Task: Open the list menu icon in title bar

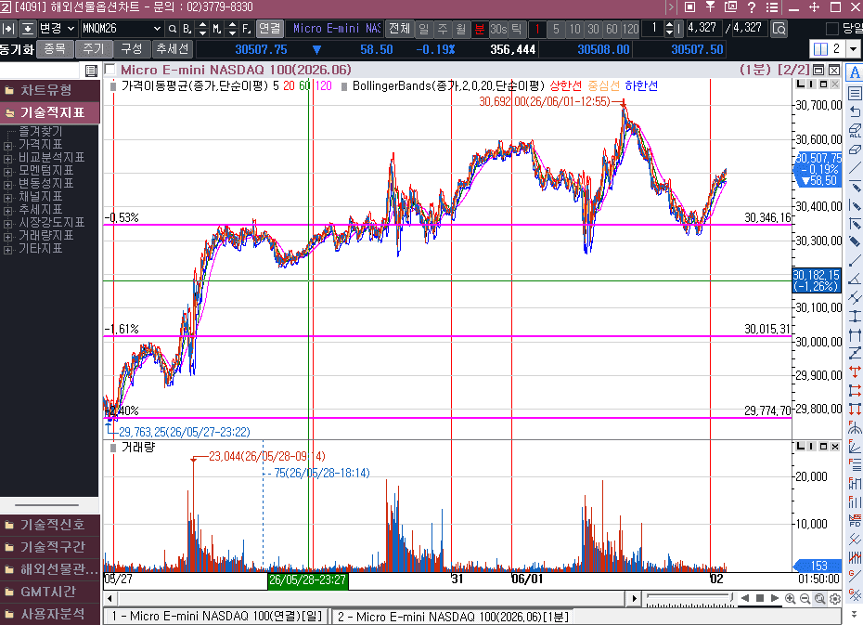Action: 772,7
